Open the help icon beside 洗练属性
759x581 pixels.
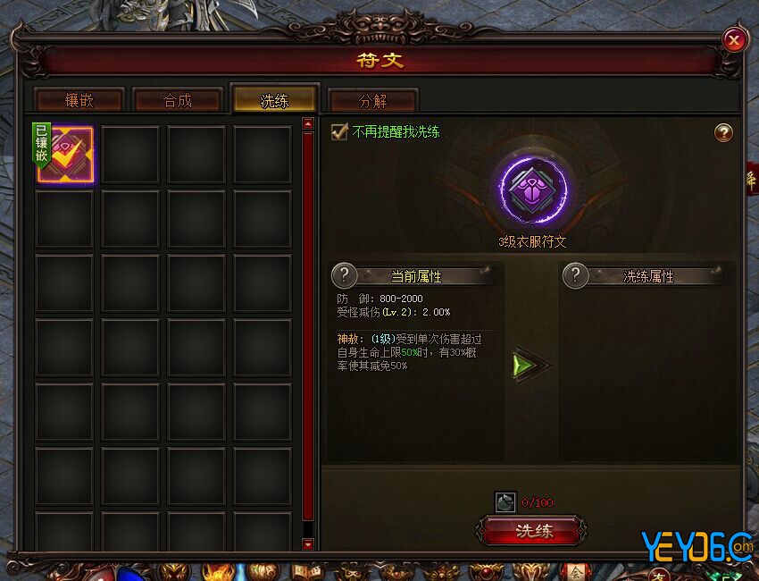tap(575, 275)
